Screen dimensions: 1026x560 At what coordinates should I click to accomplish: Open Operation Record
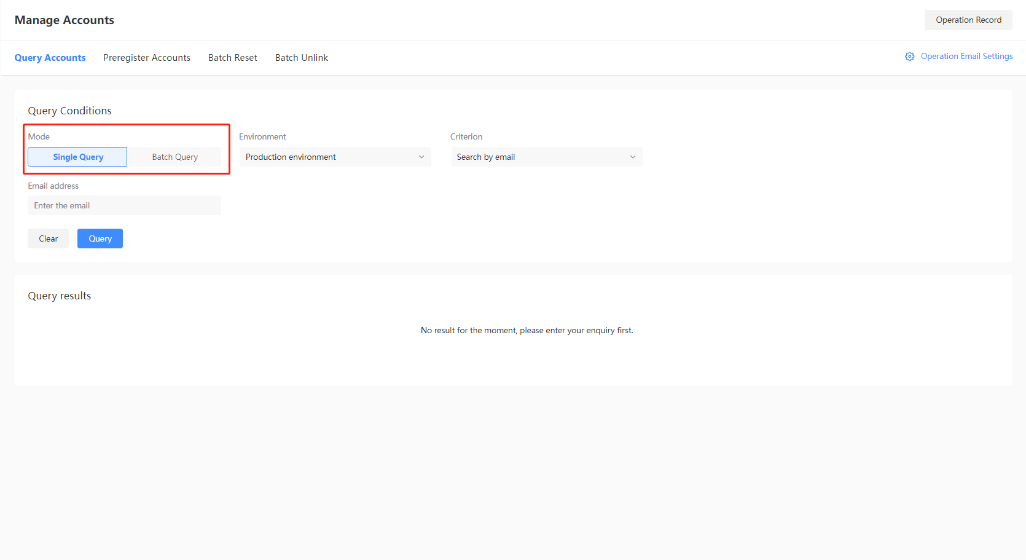click(x=968, y=20)
